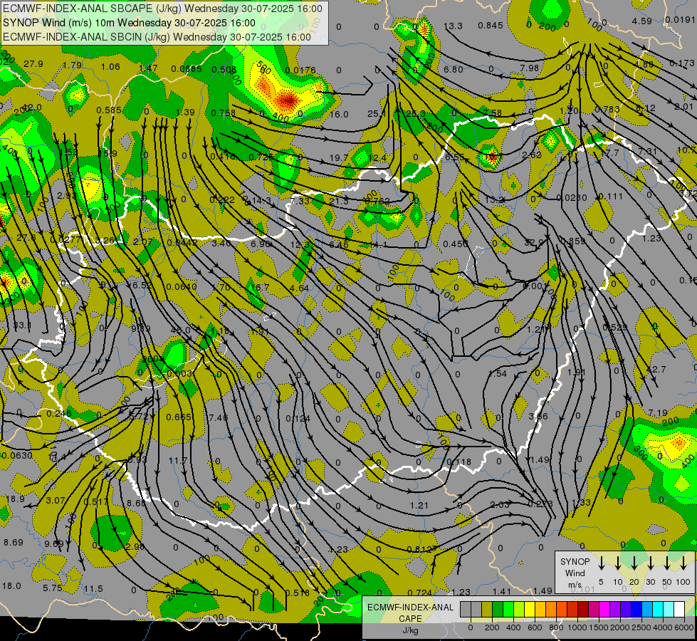Click the SBCAPE title line in the header
The width and height of the screenshot is (697, 641).
[x=163, y=9]
